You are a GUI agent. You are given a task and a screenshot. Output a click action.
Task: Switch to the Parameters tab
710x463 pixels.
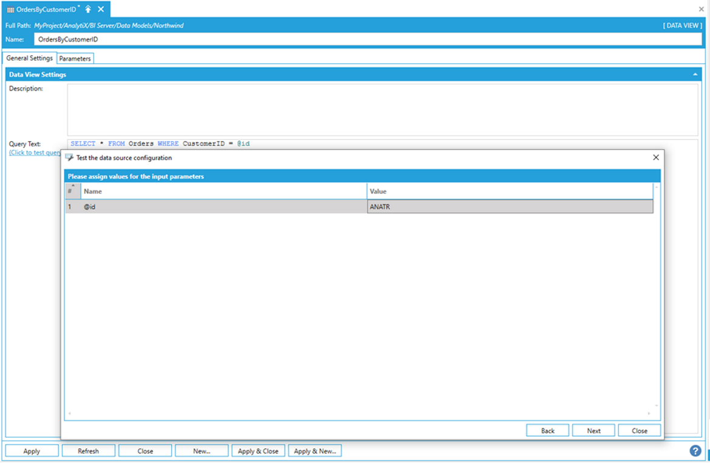click(x=75, y=59)
